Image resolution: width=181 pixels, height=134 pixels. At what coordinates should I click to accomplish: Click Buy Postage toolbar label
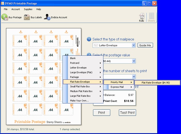point(15,17)
